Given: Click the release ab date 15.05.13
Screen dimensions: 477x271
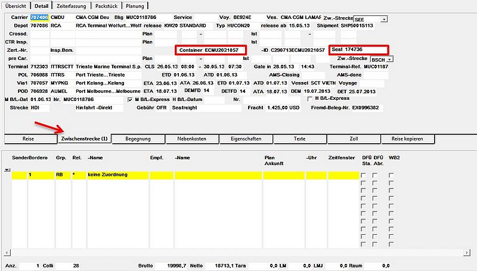Looking at the screenshot, I should pyautogui.click(x=300, y=26).
